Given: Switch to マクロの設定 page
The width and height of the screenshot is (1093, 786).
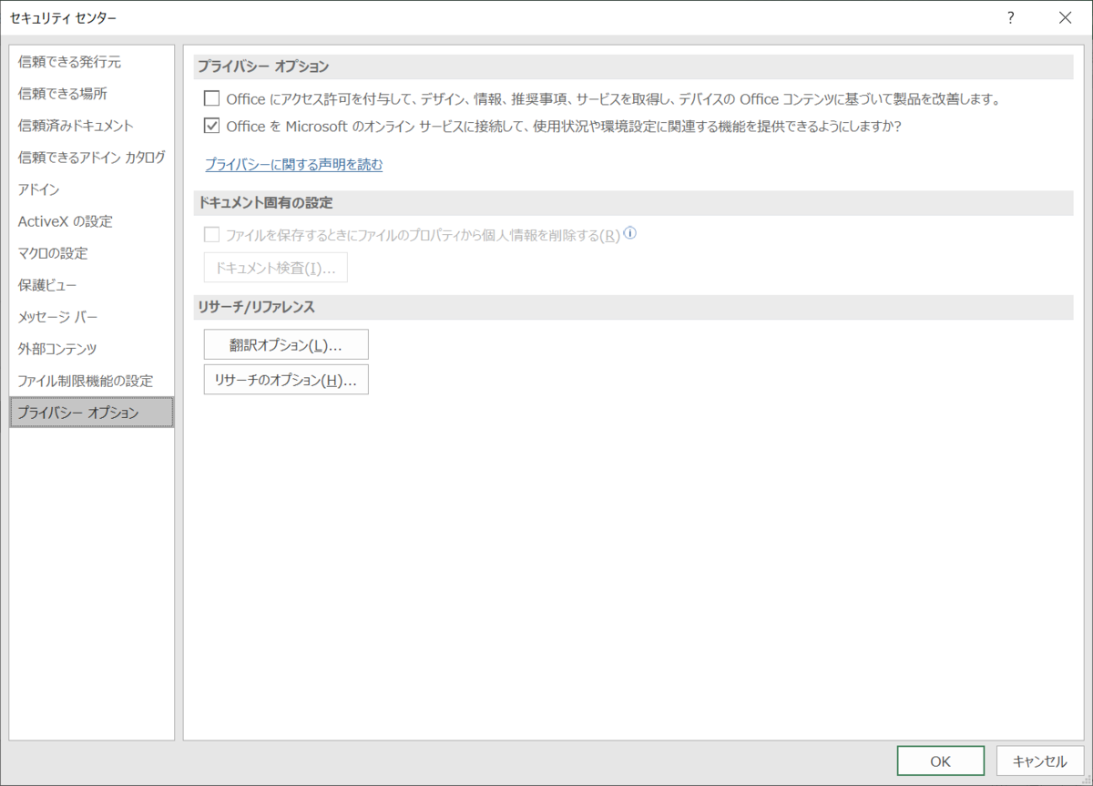Looking at the screenshot, I should pyautogui.click(x=91, y=253).
